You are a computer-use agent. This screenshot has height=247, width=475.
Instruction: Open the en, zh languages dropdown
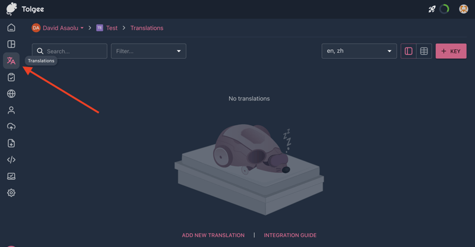[x=359, y=51]
